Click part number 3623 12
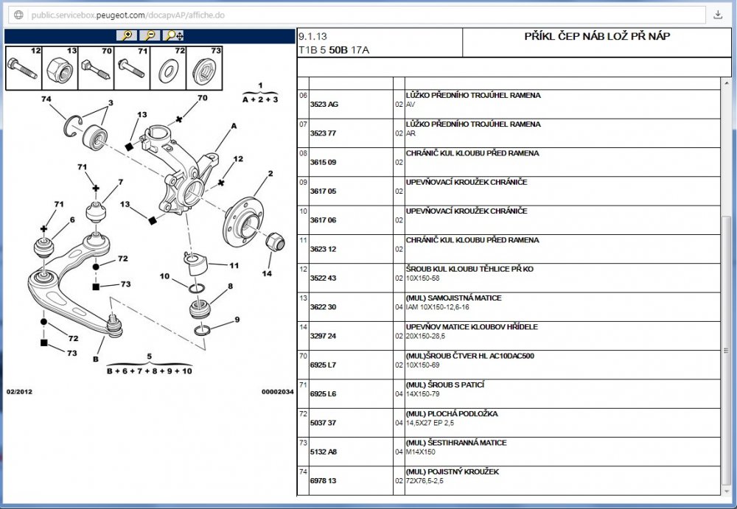Viewport: 737px width, 509px height. pos(323,249)
